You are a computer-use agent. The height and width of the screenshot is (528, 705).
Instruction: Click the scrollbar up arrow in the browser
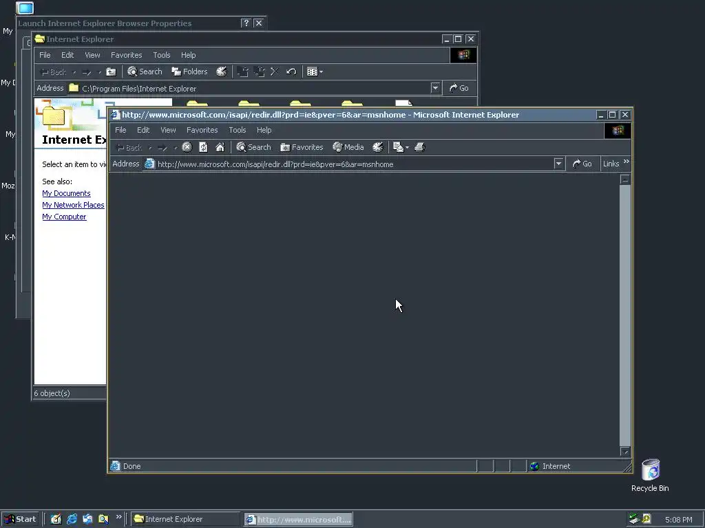click(625, 179)
